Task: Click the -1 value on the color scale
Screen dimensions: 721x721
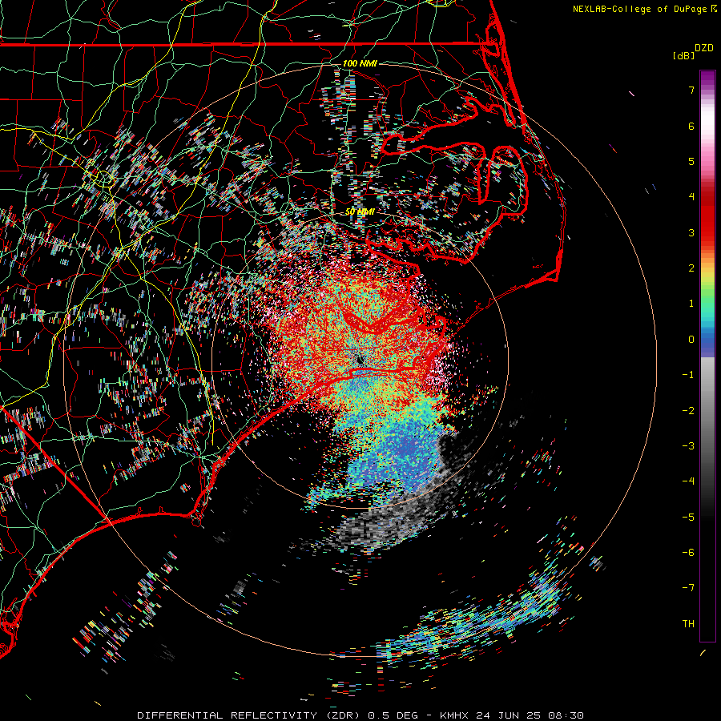Action: [688, 375]
